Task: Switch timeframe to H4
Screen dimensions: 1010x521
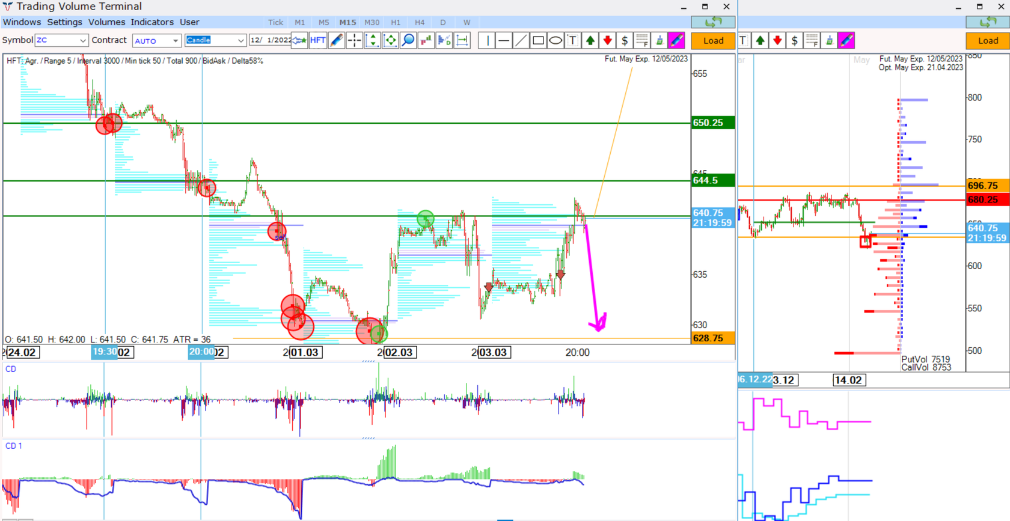Action: (x=420, y=22)
